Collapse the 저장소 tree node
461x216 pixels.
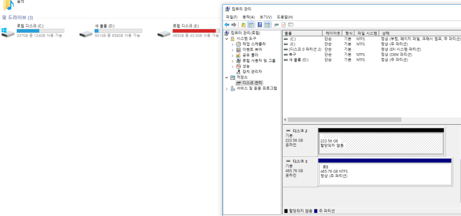pos(227,78)
